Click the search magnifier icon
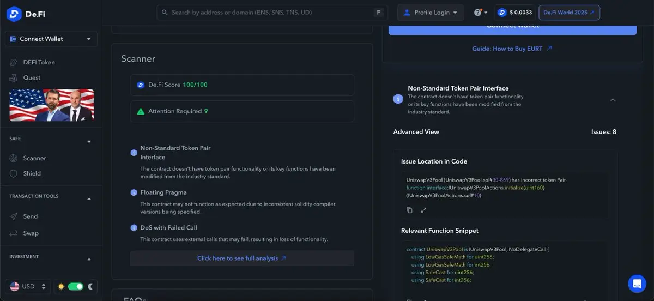Image resolution: width=654 pixels, height=301 pixels. 165,13
